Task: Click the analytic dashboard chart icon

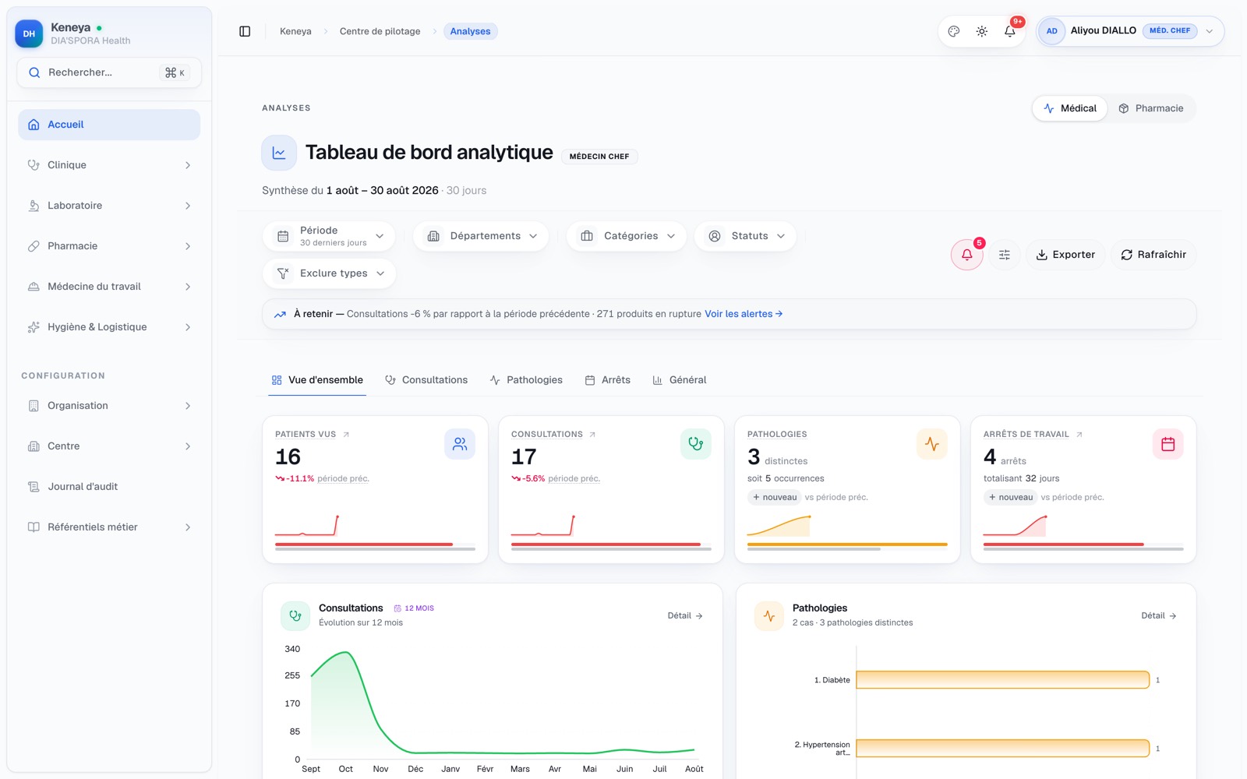Action: (x=279, y=153)
